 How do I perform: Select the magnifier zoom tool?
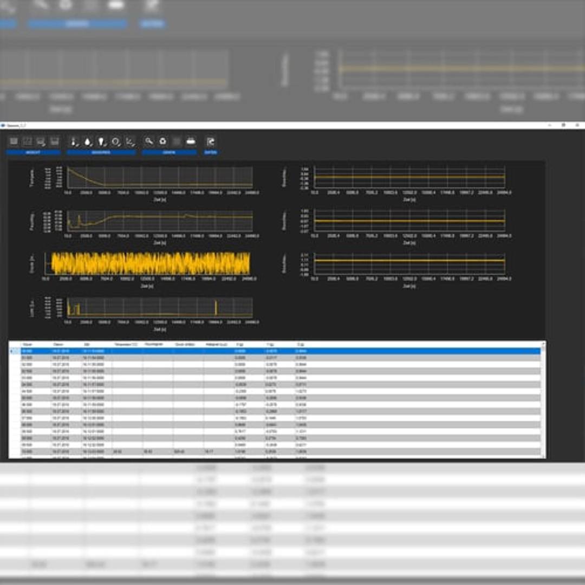(x=149, y=141)
